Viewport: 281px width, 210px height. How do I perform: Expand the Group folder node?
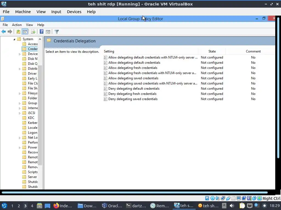point(19,103)
